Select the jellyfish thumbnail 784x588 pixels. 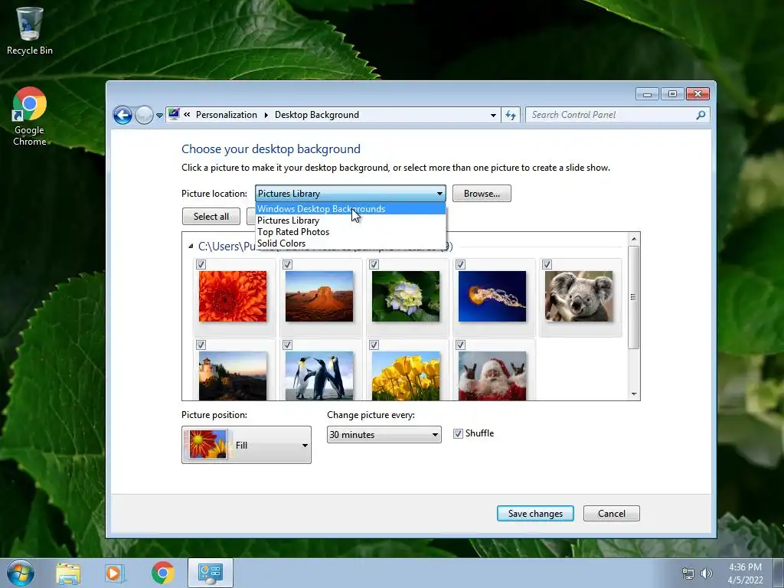(x=492, y=296)
